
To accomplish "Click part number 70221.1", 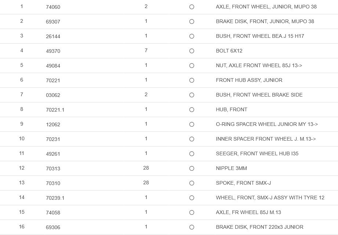I will [55, 110].
